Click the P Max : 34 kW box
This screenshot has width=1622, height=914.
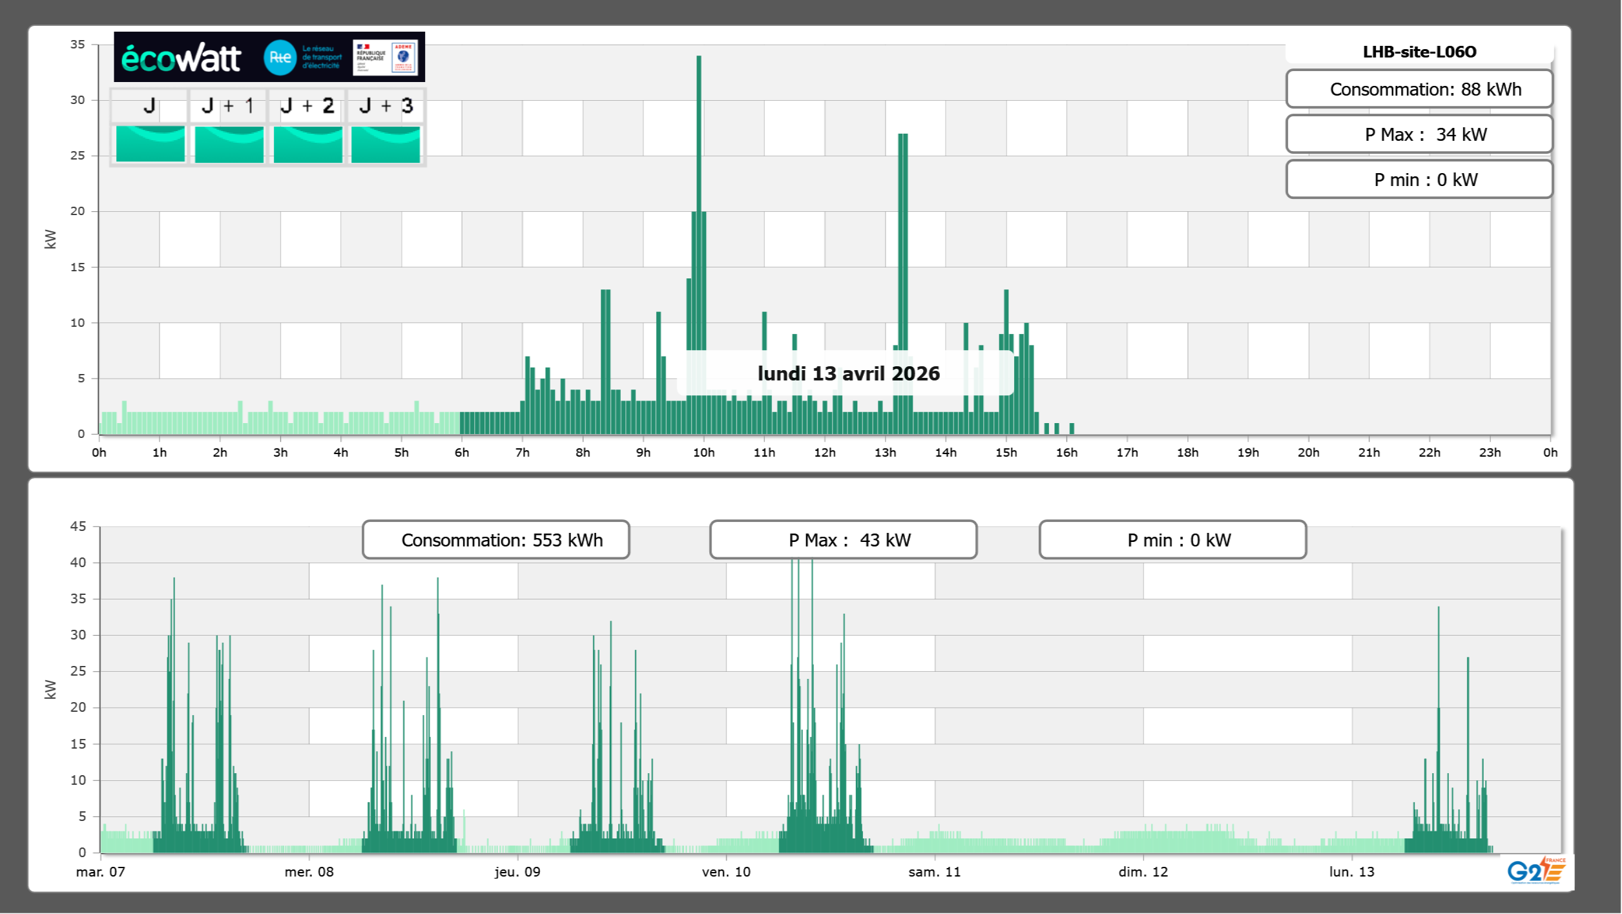[x=1419, y=134]
